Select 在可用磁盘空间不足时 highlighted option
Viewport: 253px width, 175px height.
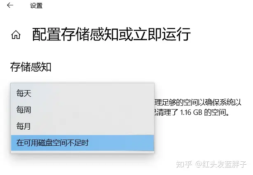pos(82,143)
